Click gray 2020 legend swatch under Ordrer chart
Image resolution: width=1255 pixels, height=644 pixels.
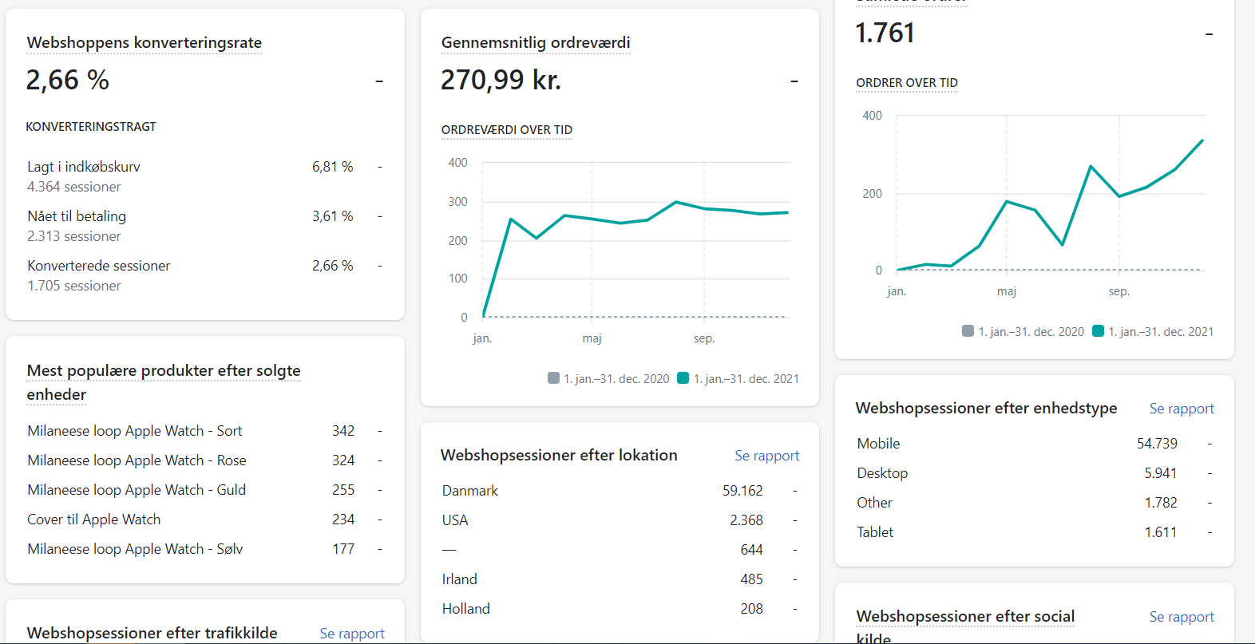[968, 331]
